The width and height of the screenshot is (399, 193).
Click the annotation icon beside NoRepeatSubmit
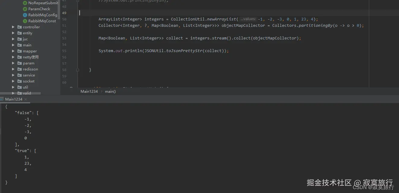(25, 3)
